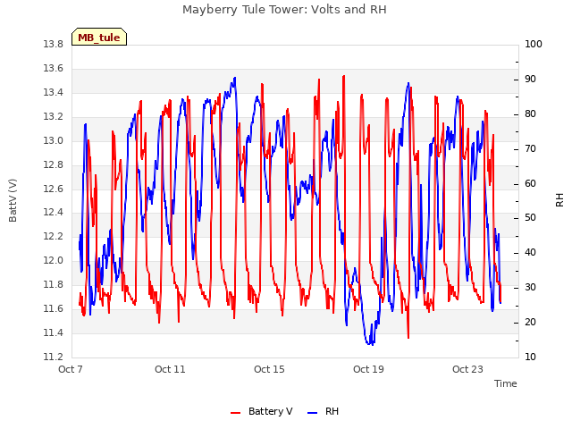Screen dimensions: 572x429
Task: Click the Oct 19 date tick
Action: coord(368,369)
